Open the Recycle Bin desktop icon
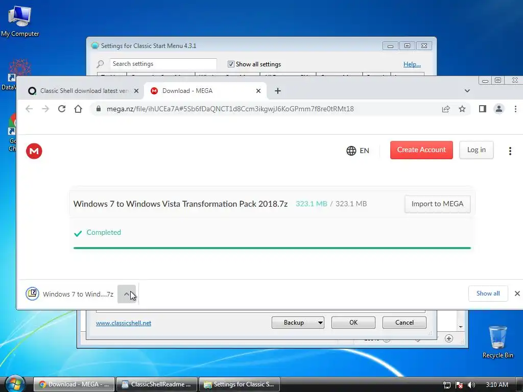The width and height of the screenshot is (523, 392). coord(497,341)
